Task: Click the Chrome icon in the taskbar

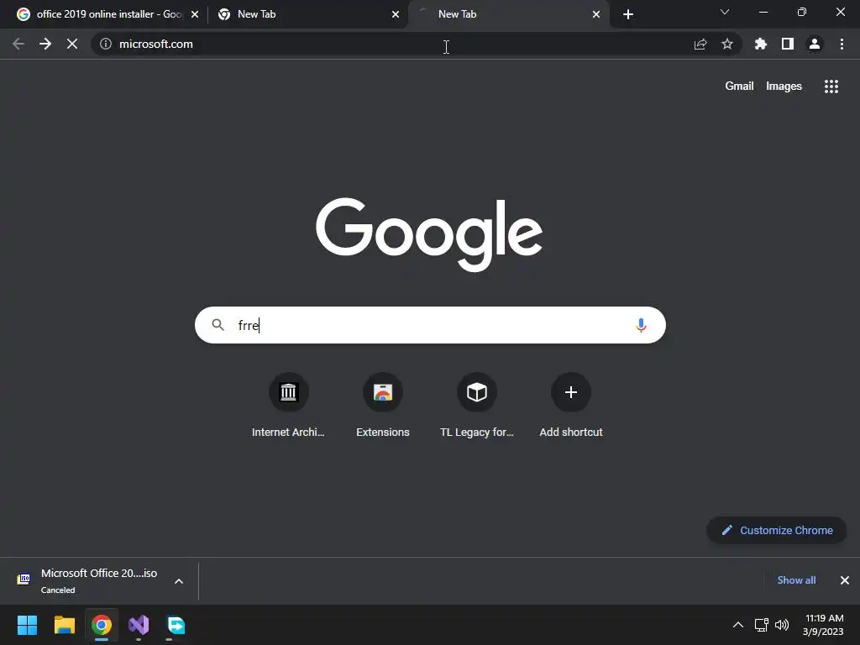Action: pos(102,625)
